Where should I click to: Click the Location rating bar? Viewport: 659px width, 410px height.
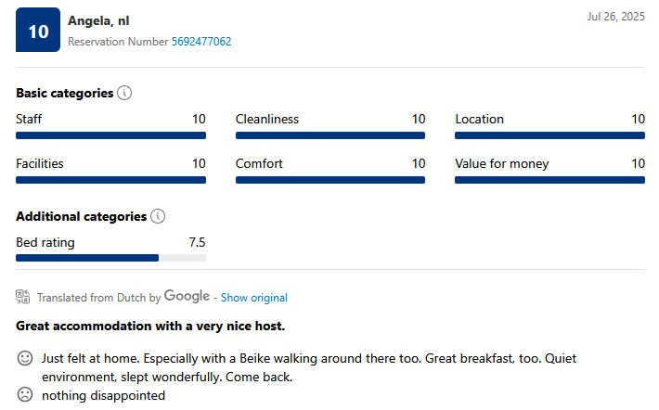[x=549, y=135]
